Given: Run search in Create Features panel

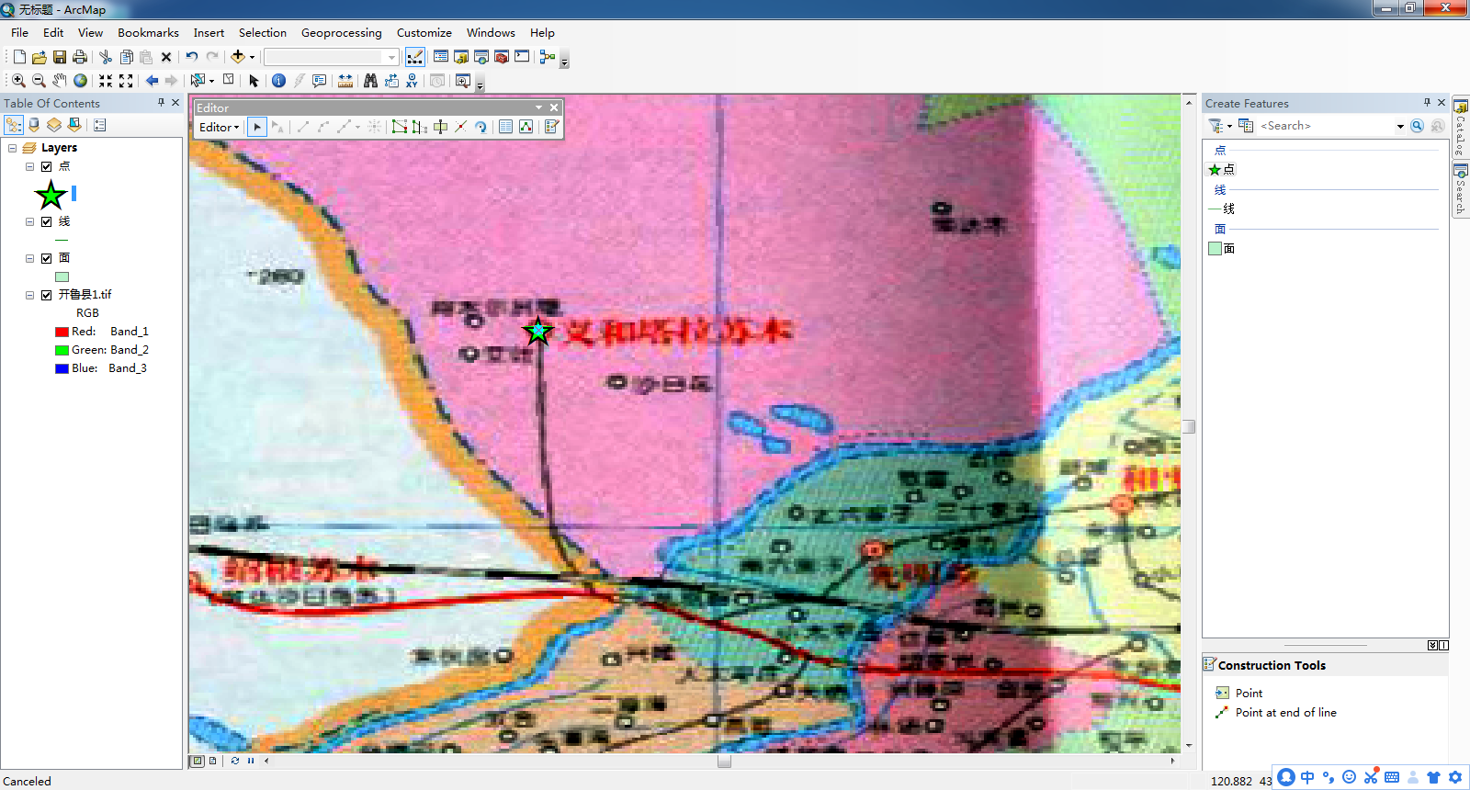Looking at the screenshot, I should coord(1417,126).
